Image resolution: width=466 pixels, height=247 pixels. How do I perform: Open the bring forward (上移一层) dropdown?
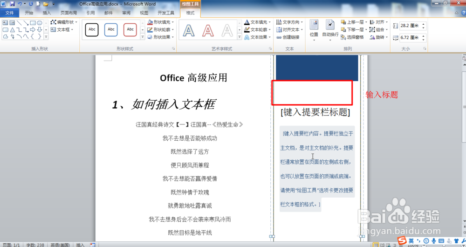click(366, 22)
